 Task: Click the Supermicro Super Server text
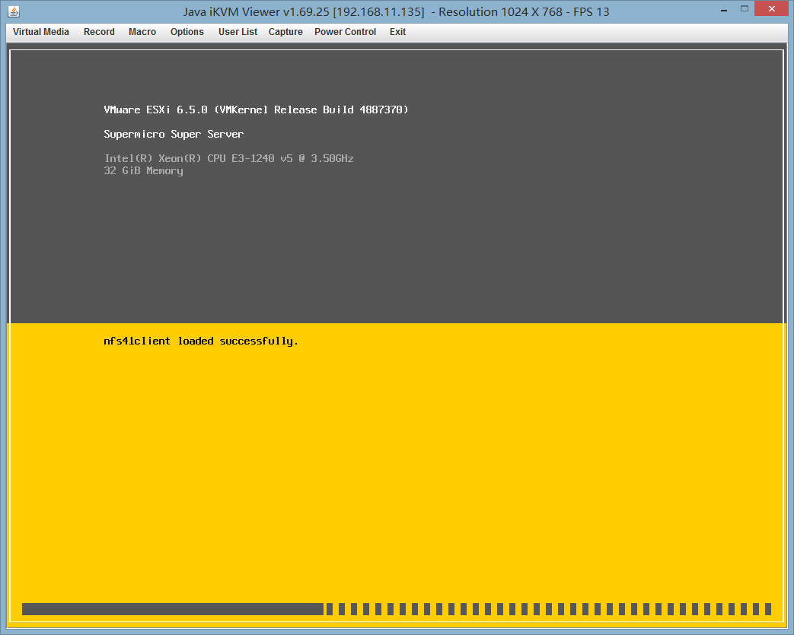coord(174,134)
